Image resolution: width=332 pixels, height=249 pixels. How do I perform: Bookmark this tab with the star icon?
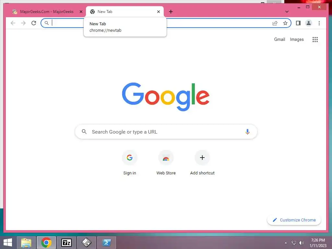[285, 23]
